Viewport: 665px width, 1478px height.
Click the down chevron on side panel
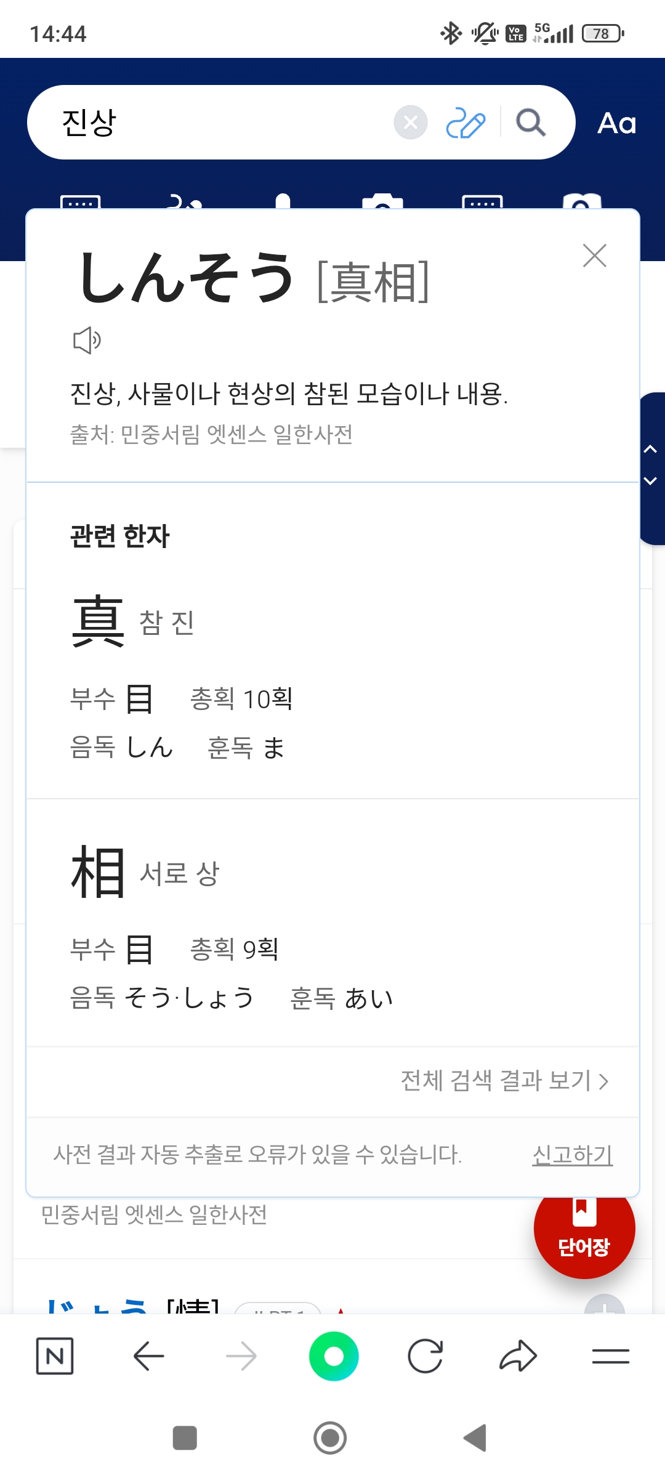[650, 481]
